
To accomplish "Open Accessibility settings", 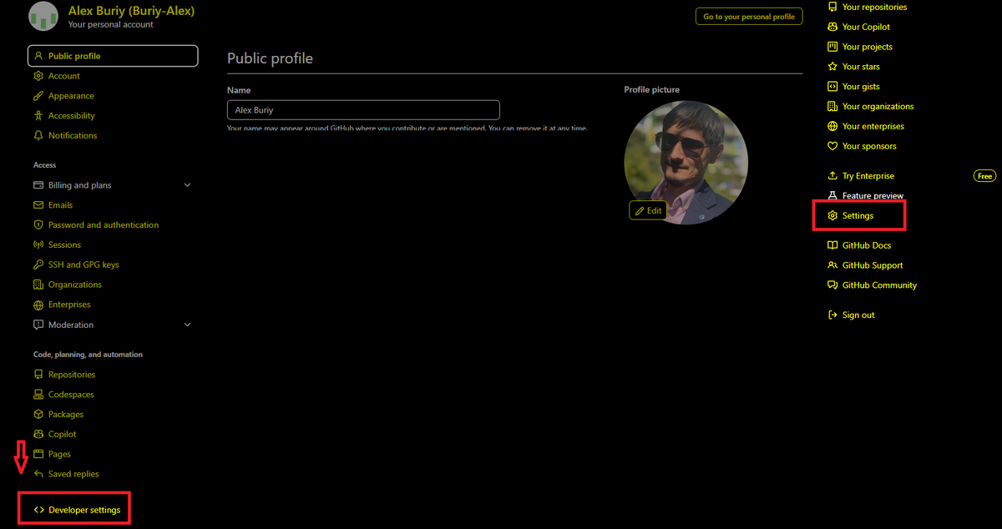I will click(72, 116).
